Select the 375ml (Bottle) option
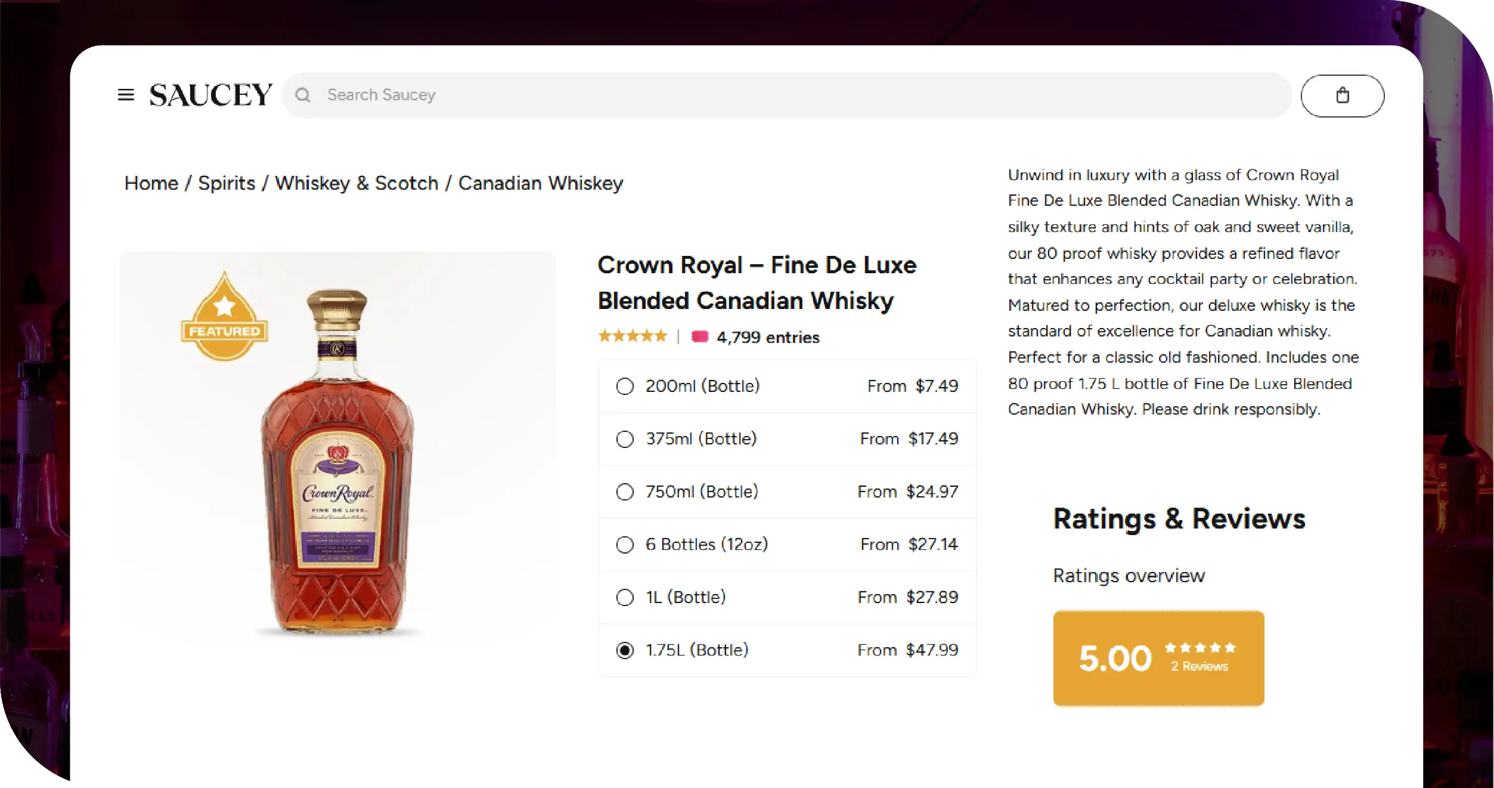This screenshot has height=788, width=1494. point(625,440)
